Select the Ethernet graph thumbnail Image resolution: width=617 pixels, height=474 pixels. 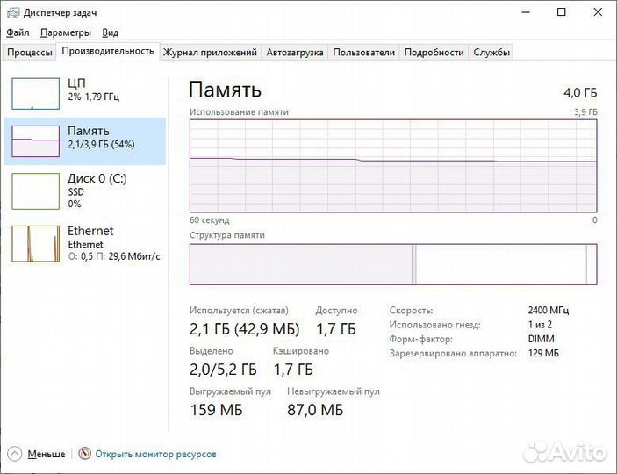[36, 244]
